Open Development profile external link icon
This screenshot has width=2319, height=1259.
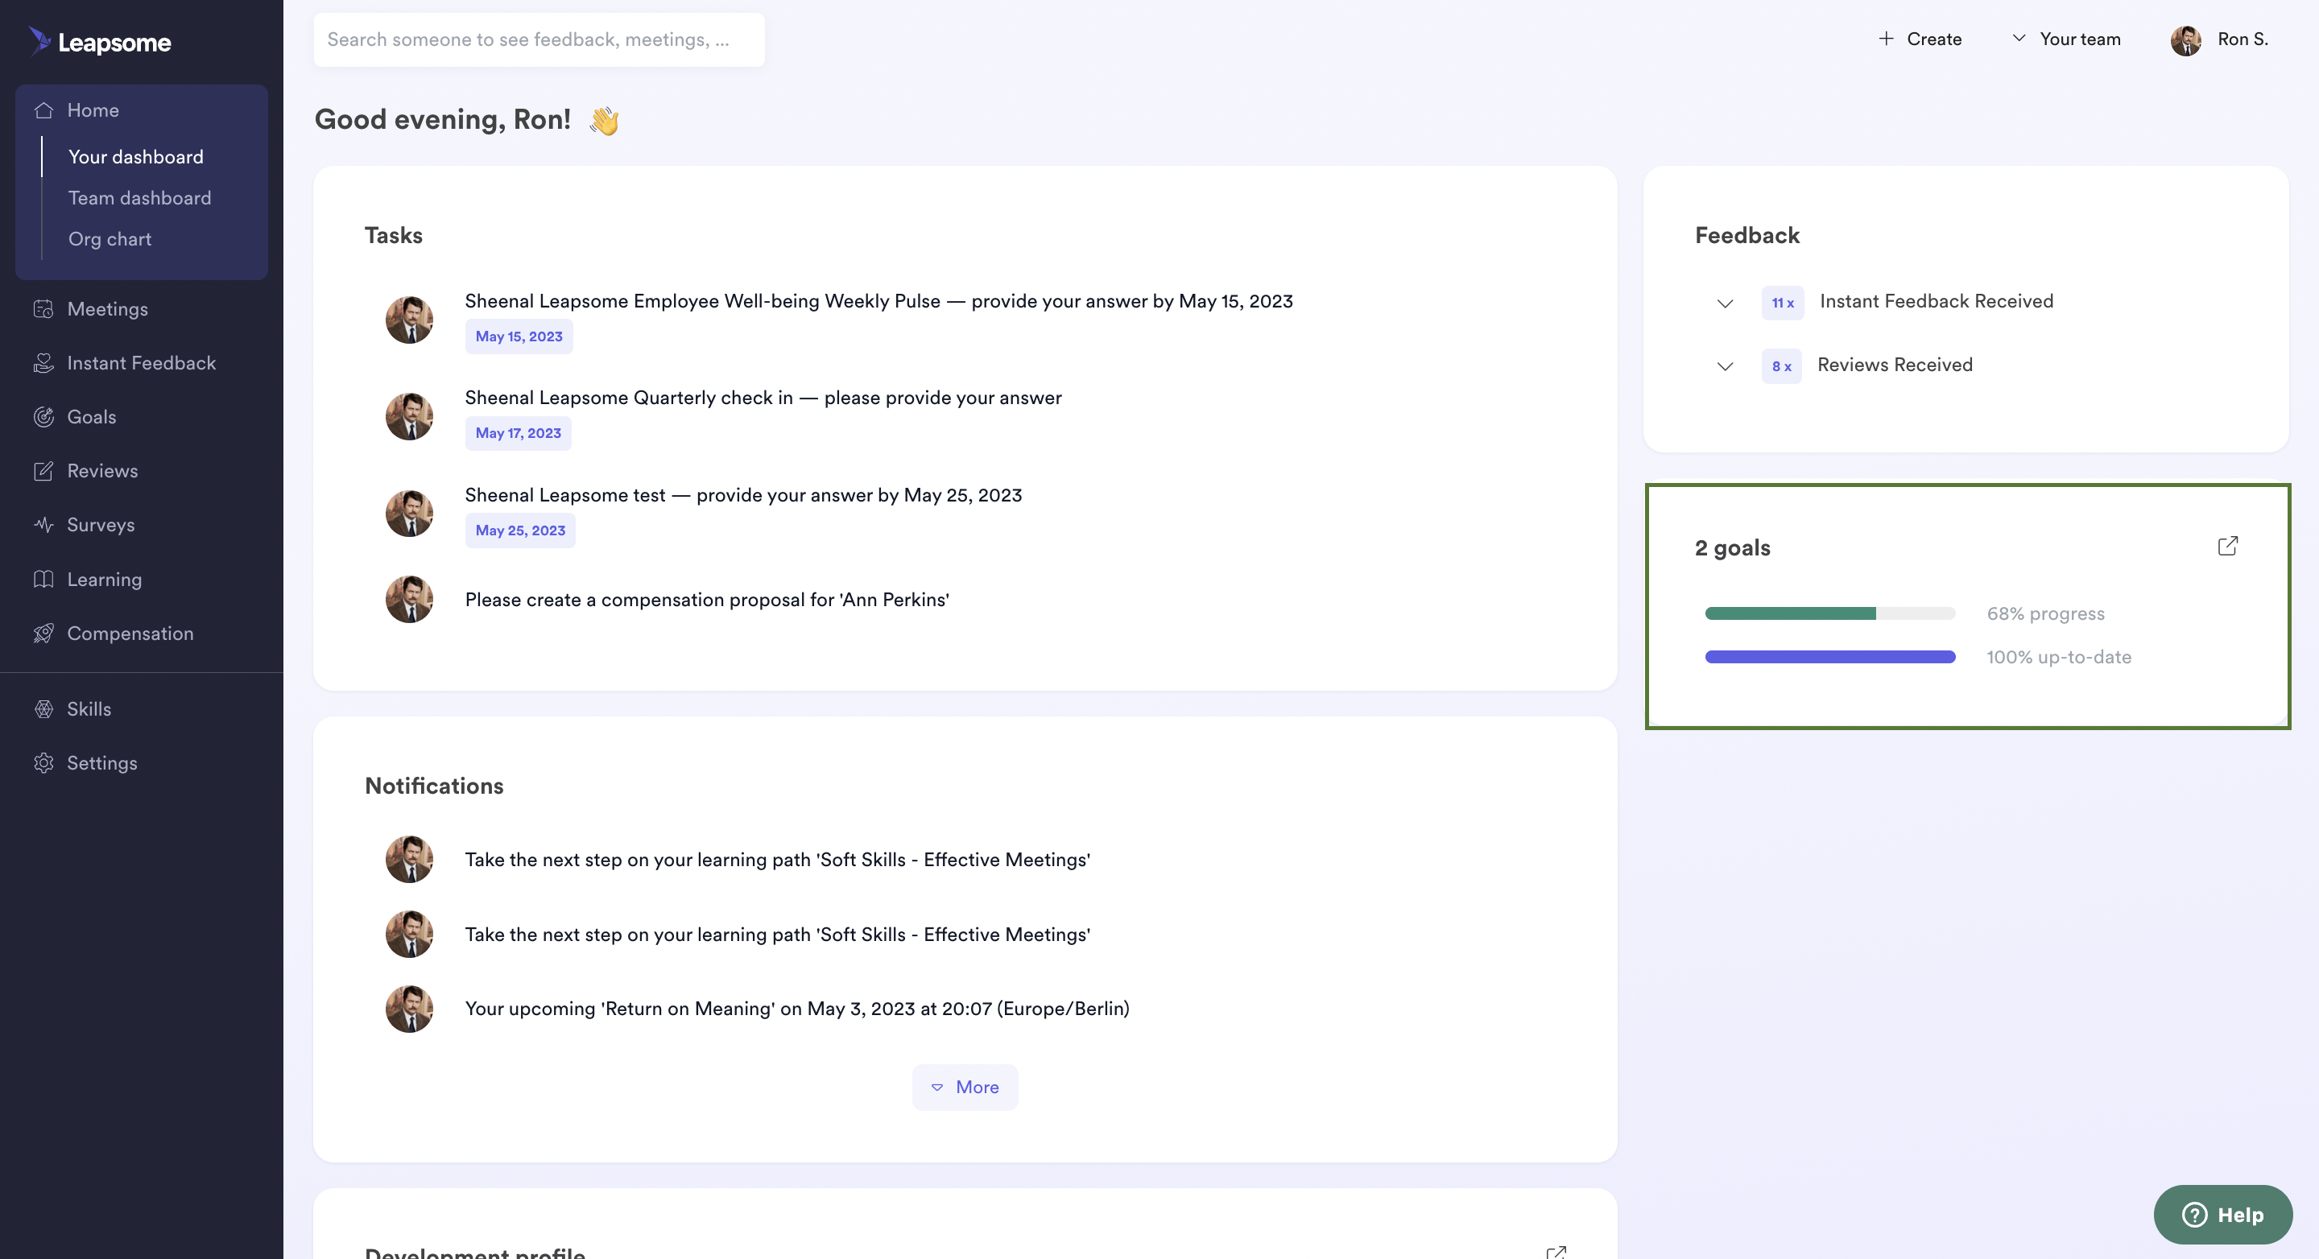[x=1556, y=1251]
